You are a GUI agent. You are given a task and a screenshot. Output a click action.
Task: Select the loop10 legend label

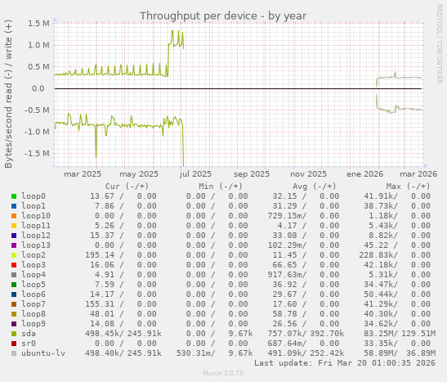coord(36,216)
